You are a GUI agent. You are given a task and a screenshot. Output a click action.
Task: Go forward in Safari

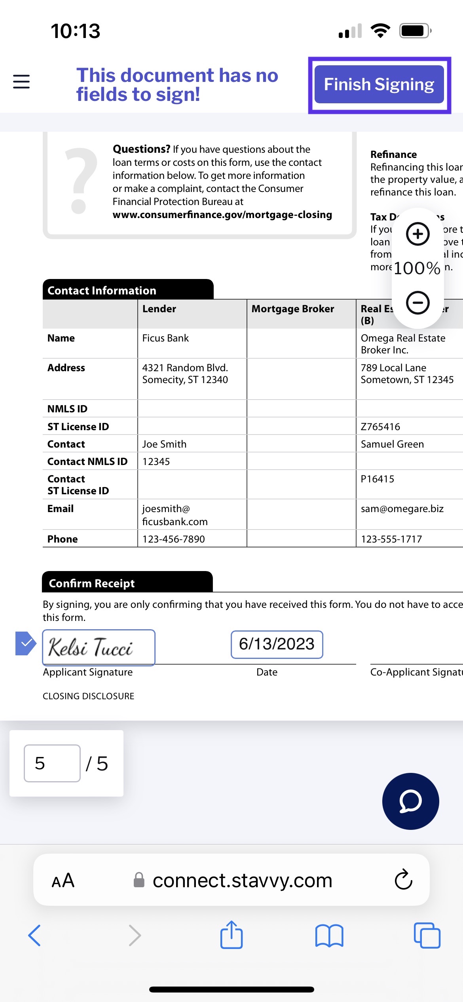click(x=135, y=936)
